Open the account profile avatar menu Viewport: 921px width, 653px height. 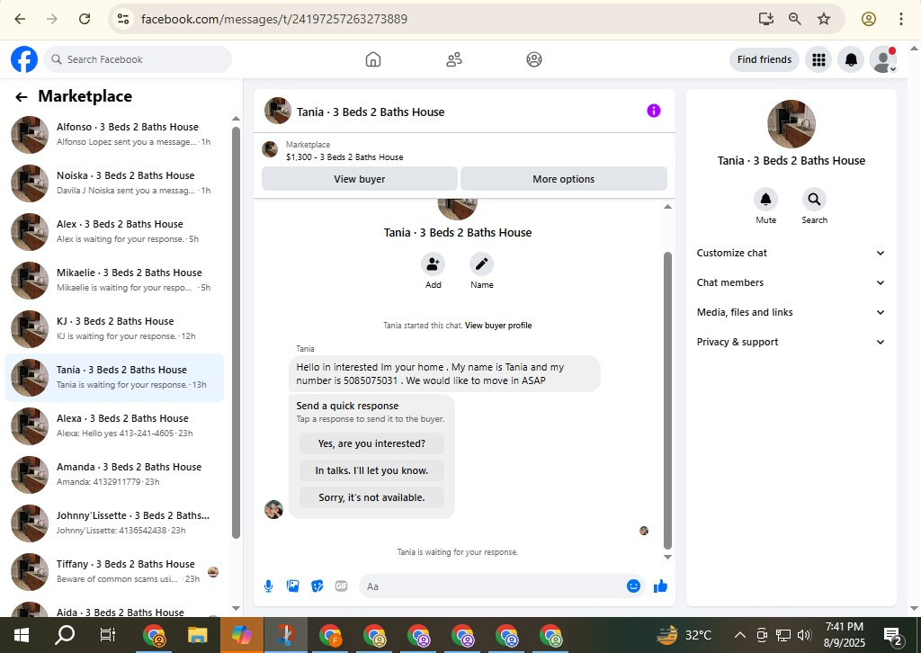(x=883, y=59)
